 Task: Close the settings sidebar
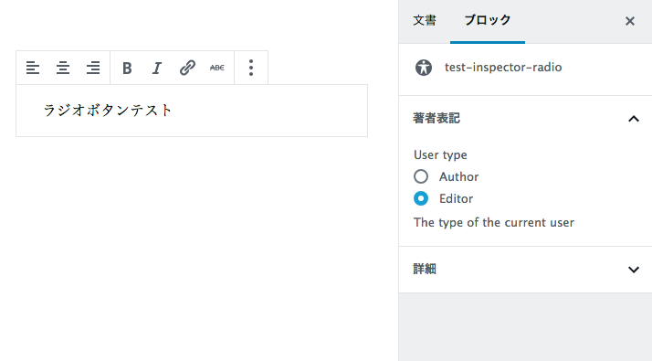[x=630, y=21]
